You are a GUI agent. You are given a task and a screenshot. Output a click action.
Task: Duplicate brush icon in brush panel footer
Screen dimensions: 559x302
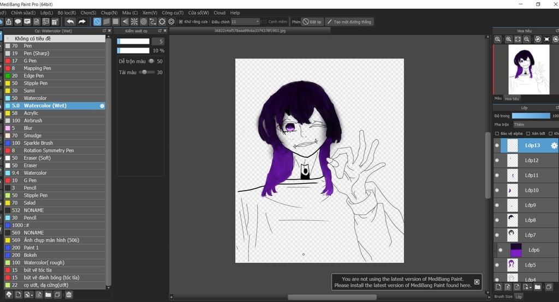tap(57, 294)
